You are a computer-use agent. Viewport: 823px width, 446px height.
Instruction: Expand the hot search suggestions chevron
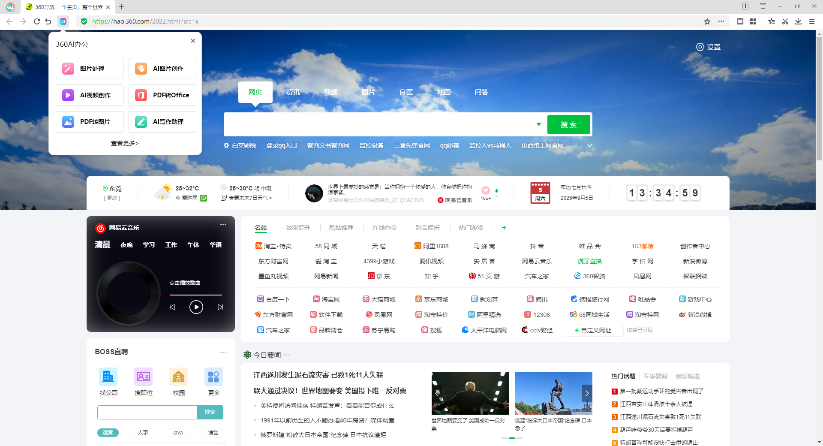[x=590, y=145]
